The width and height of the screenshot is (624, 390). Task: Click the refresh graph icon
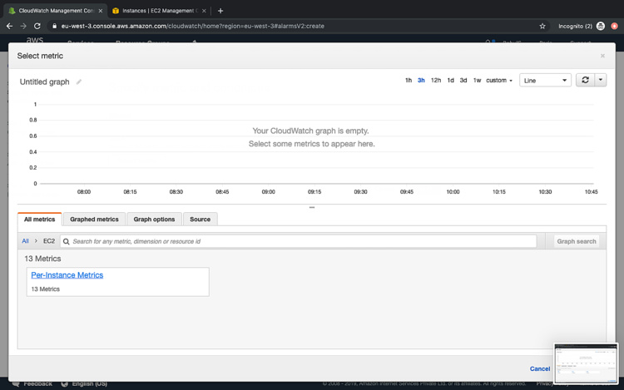[585, 81]
